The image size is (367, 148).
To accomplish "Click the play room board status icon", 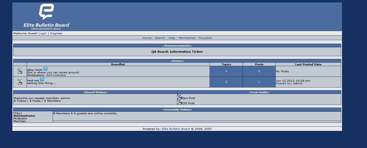I will 20,71.
